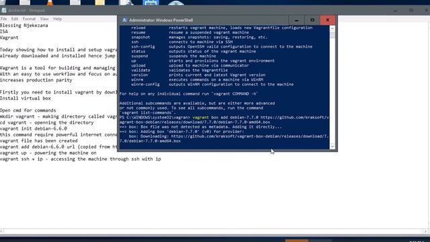Click 'Firstly you need to install vagrant' line
This screenshot has width=430, height=242.
[58, 92]
